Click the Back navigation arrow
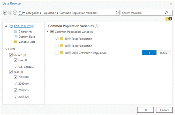Screen dimensions: 175x115 click(5, 13)
